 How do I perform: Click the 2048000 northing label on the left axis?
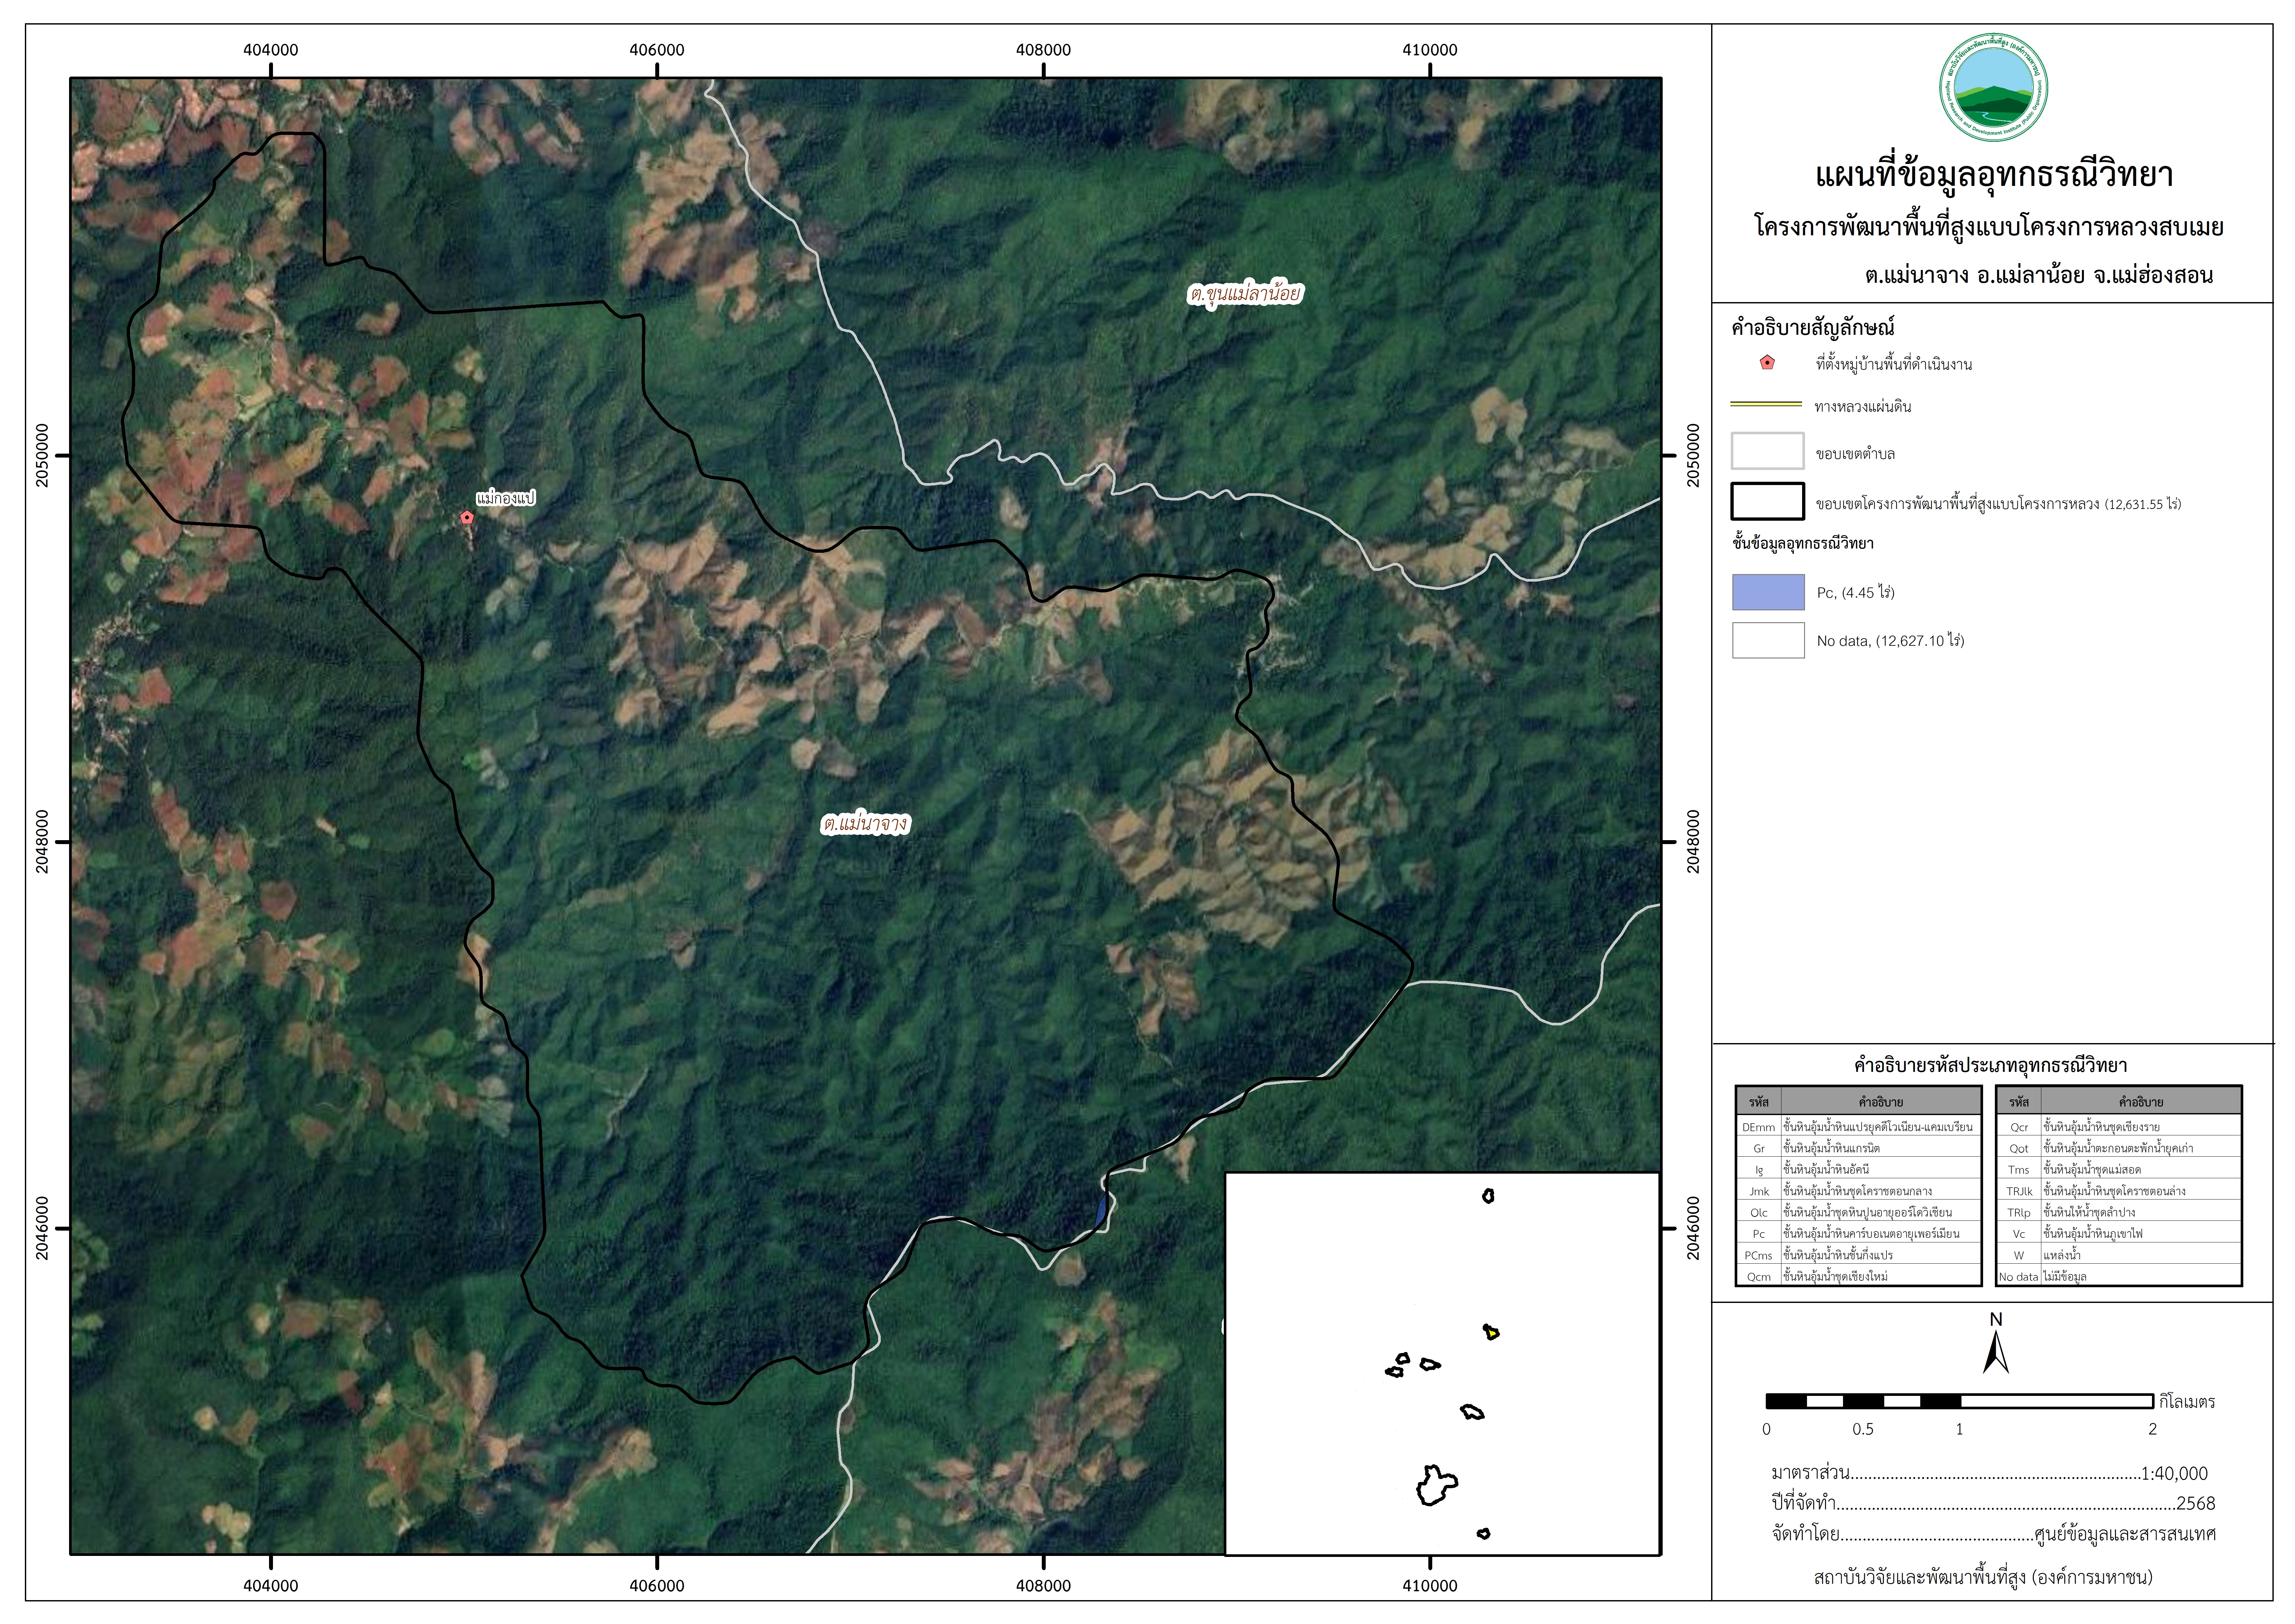pos(42,842)
